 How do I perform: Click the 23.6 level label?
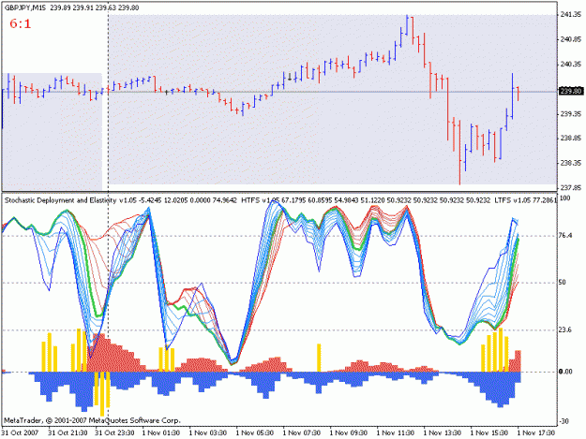coord(565,329)
